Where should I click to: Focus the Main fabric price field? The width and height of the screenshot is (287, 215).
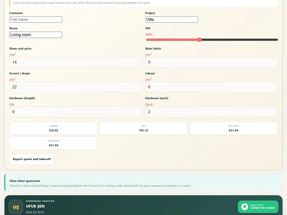click(211, 62)
